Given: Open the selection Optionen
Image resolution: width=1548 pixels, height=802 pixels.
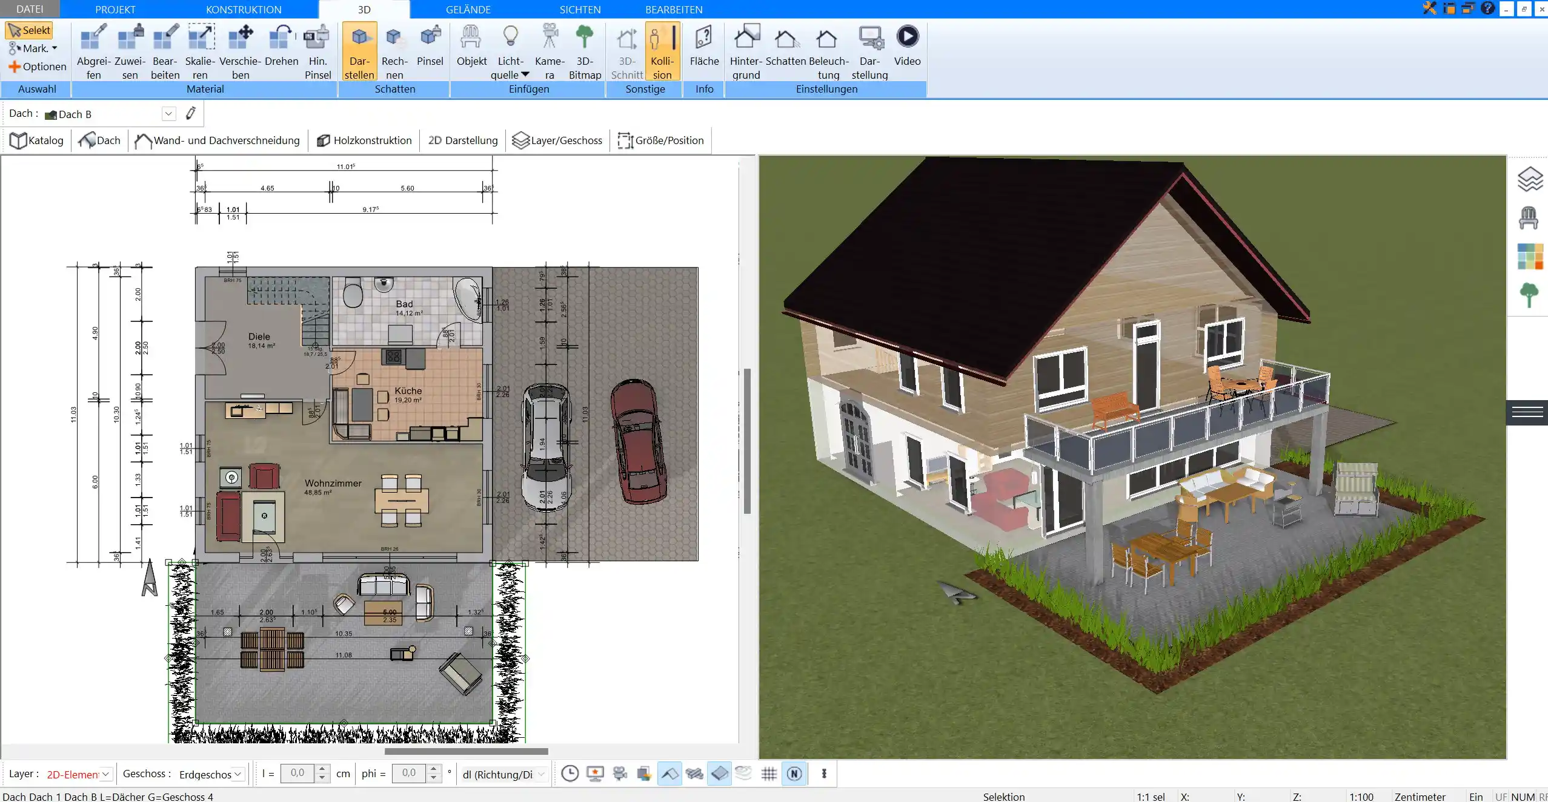Looking at the screenshot, I should click(x=38, y=67).
